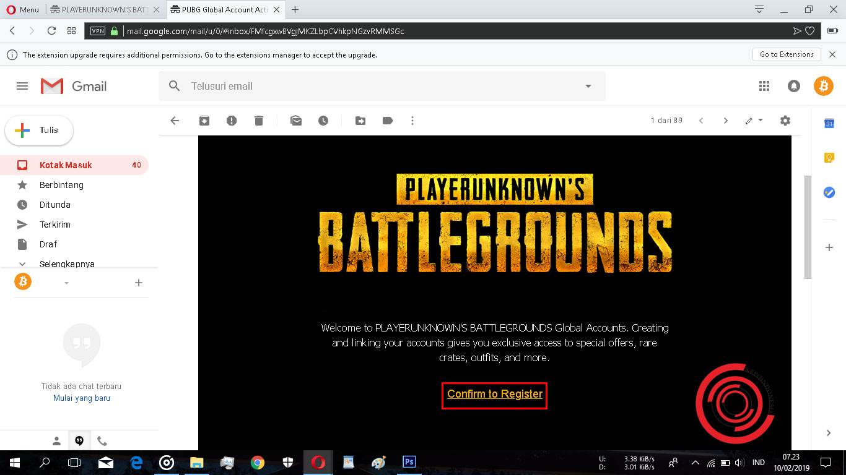This screenshot has width=846, height=475.
Task: Open the Hangouts phone calls icon
Action: click(102, 441)
